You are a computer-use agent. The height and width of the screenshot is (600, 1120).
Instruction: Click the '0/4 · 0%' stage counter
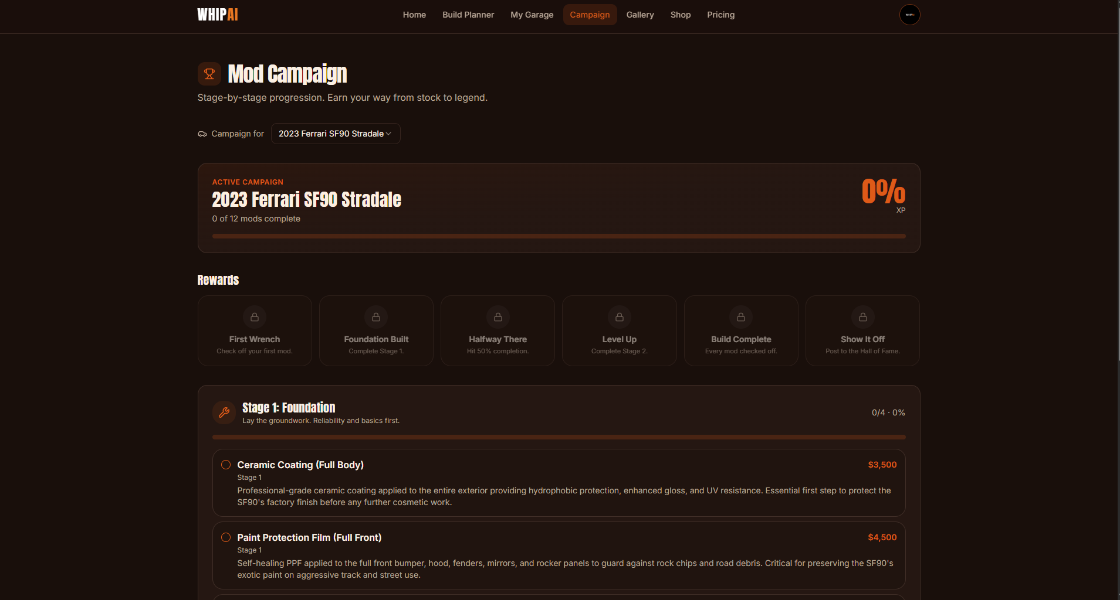click(888, 412)
